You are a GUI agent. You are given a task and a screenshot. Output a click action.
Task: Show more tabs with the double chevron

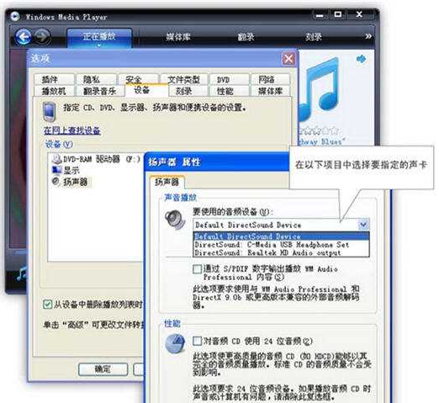pos(368,36)
